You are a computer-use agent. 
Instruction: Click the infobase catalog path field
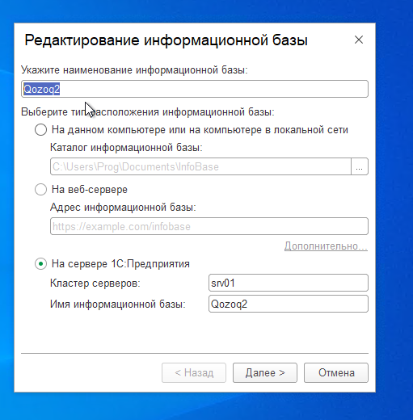point(200,166)
